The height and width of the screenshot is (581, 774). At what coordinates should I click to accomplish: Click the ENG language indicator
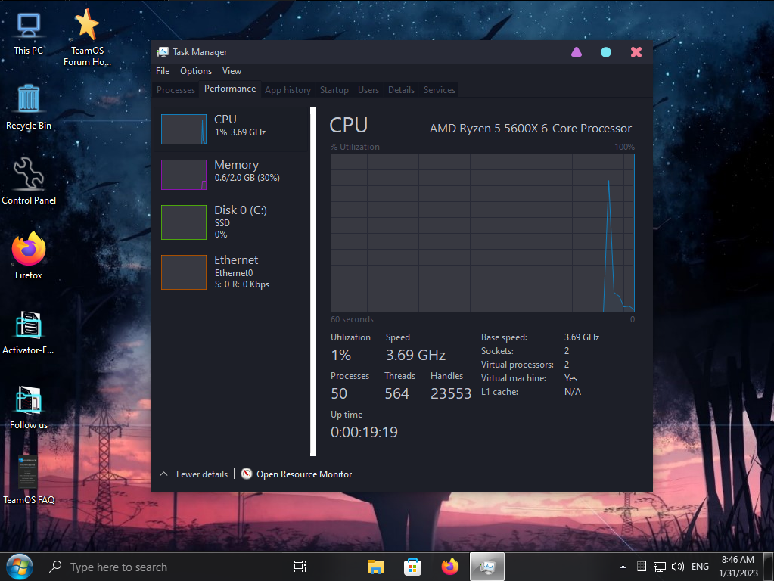tap(700, 567)
